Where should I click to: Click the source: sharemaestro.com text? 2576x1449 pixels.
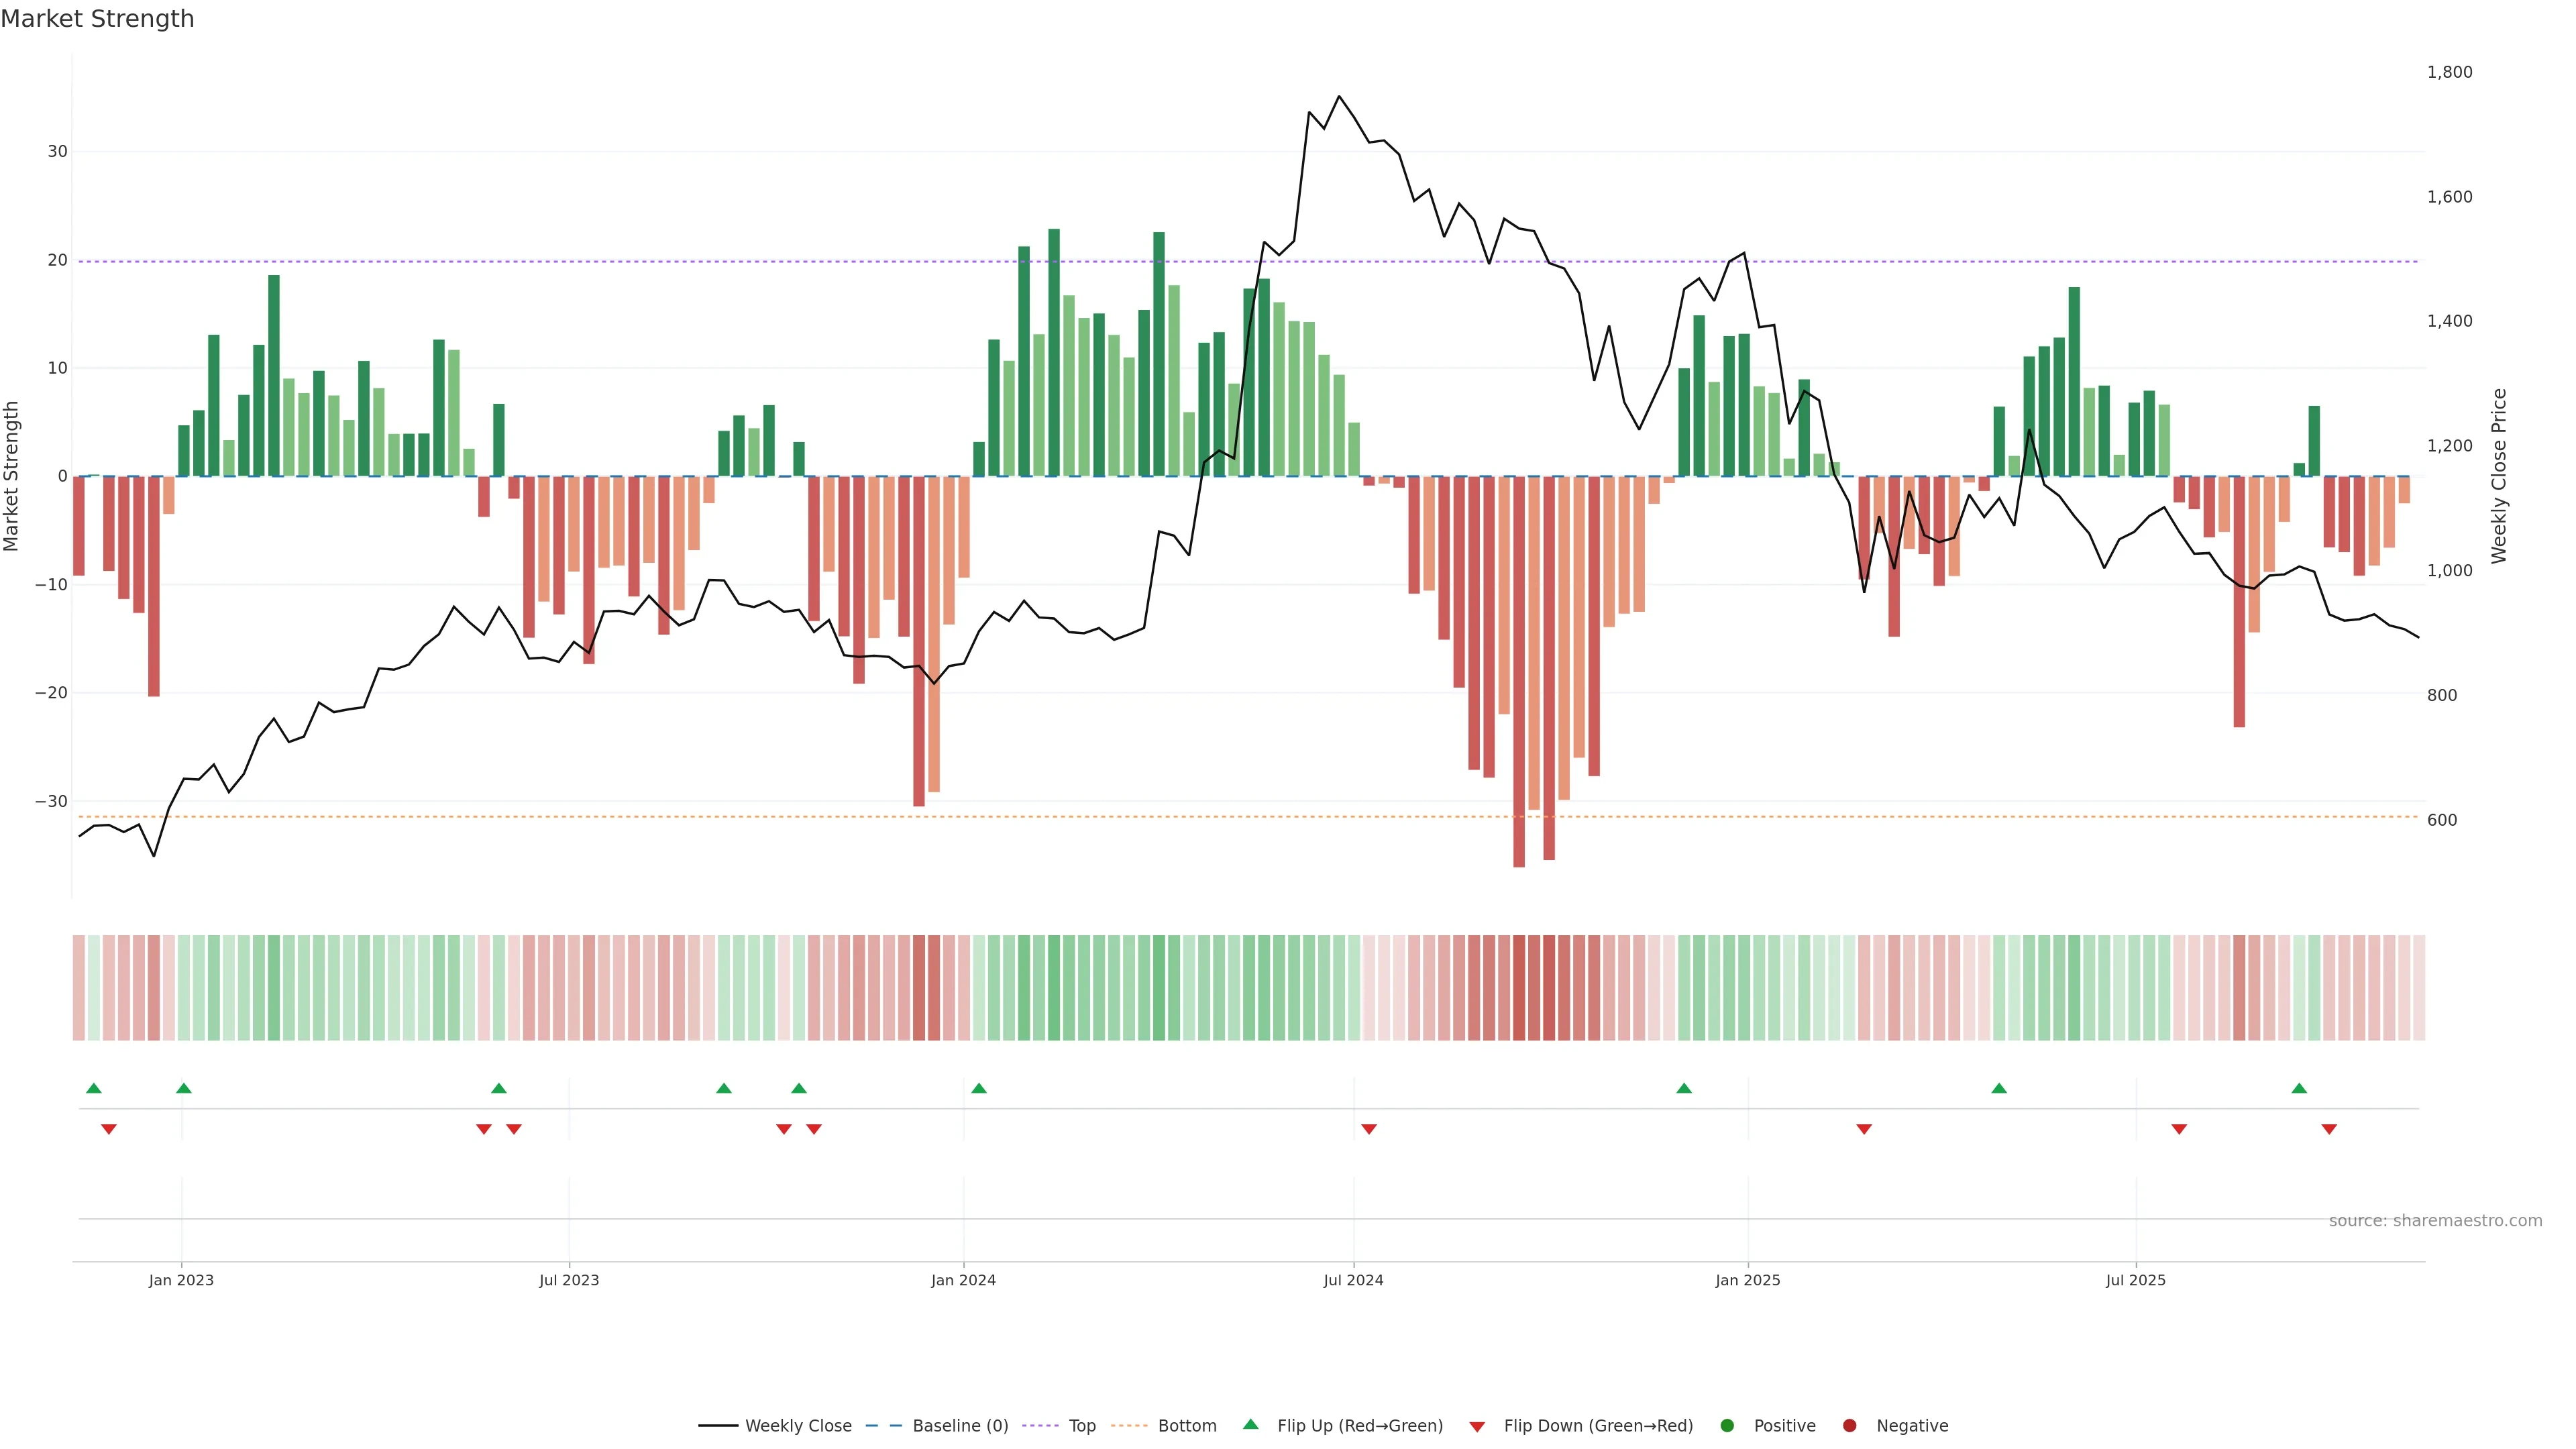pyautogui.click(x=2435, y=1221)
